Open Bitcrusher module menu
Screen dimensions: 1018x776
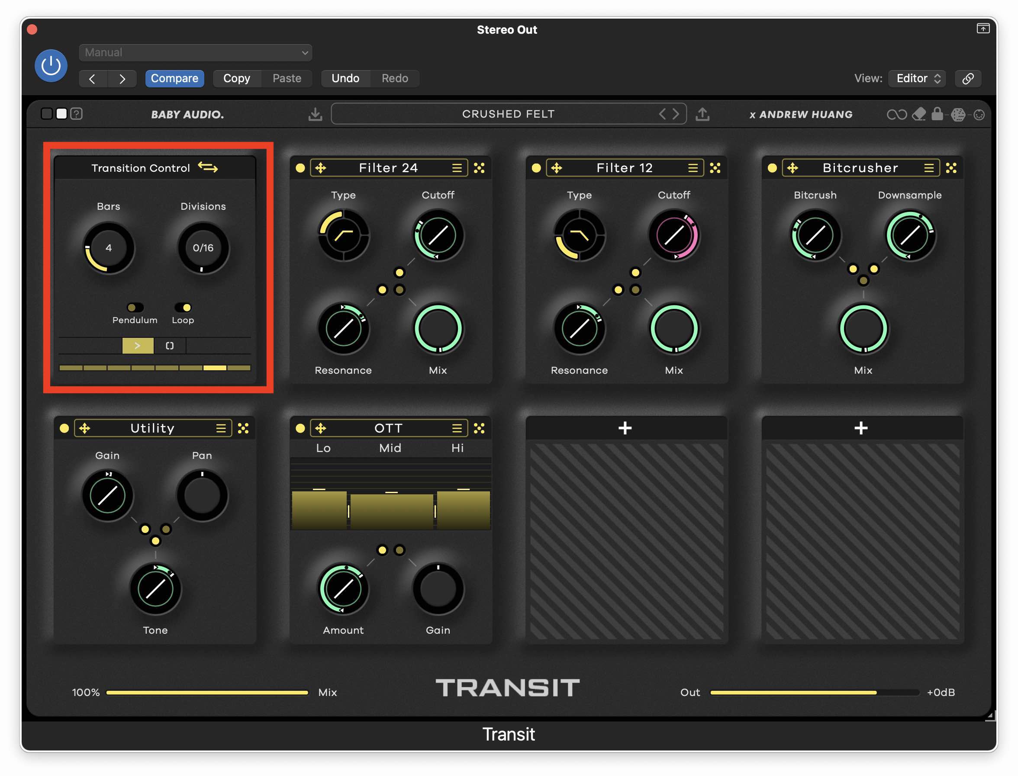[x=929, y=168]
